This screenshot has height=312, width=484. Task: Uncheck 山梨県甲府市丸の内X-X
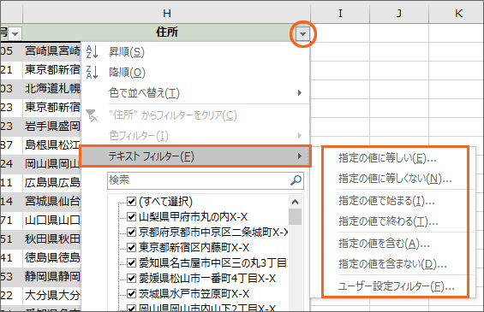point(132,217)
